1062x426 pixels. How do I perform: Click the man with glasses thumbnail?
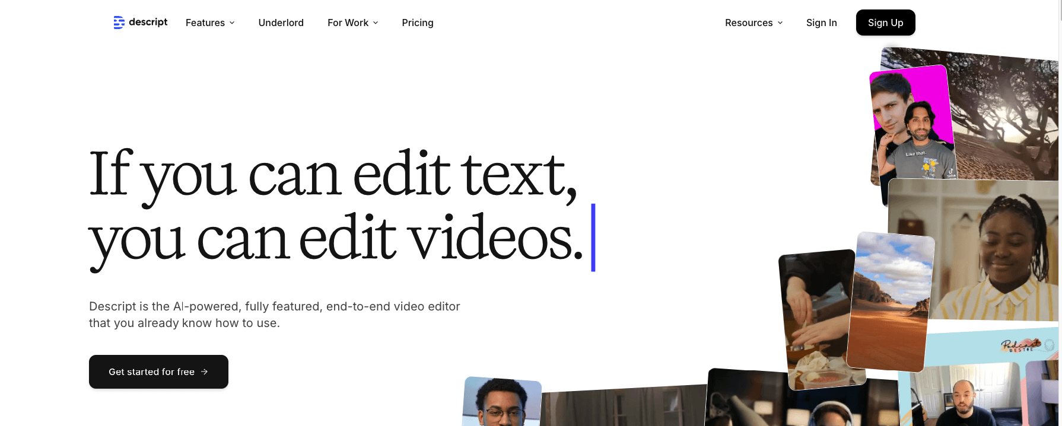501,403
